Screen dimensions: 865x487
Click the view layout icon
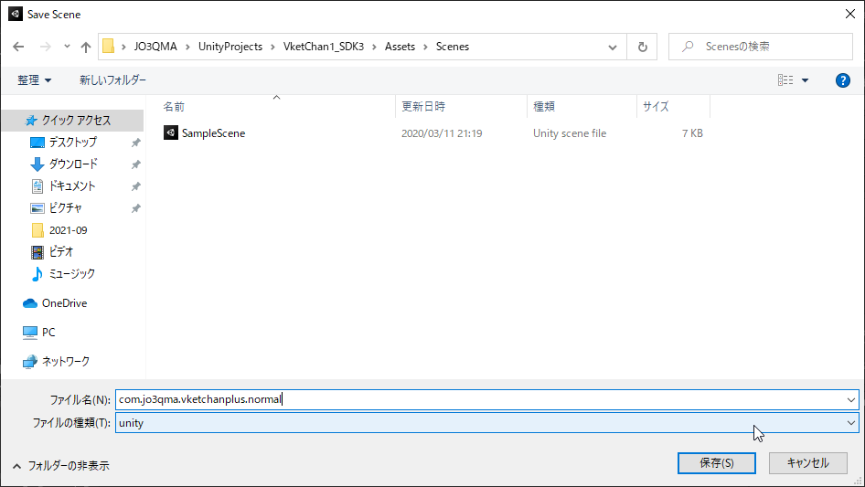coord(785,80)
